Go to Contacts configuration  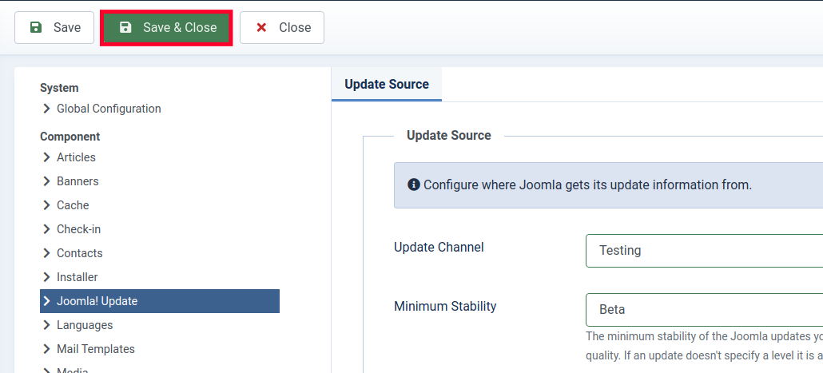coord(79,253)
